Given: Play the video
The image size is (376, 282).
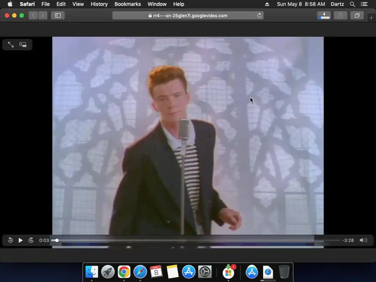Looking at the screenshot, I should coord(21,240).
